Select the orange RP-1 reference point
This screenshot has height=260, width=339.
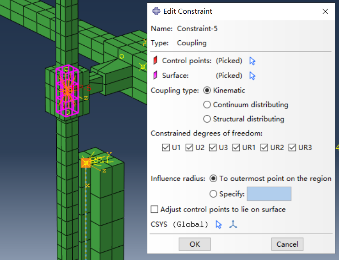point(86,163)
